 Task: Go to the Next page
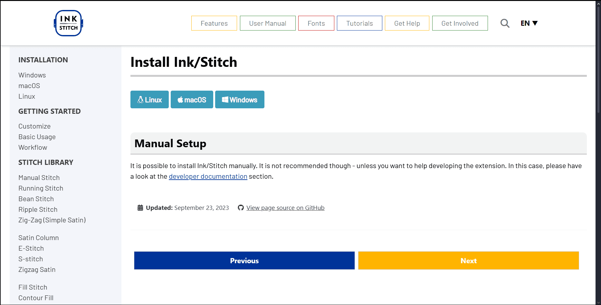tap(469, 261)
